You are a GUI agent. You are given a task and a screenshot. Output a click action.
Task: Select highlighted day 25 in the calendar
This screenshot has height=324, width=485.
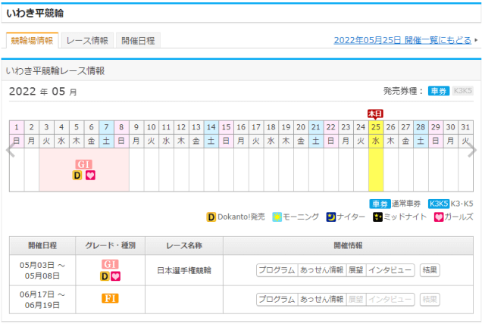(x=375, y=127)
